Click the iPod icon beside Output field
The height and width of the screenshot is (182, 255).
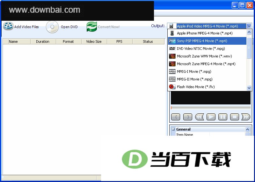coord(171,26)
